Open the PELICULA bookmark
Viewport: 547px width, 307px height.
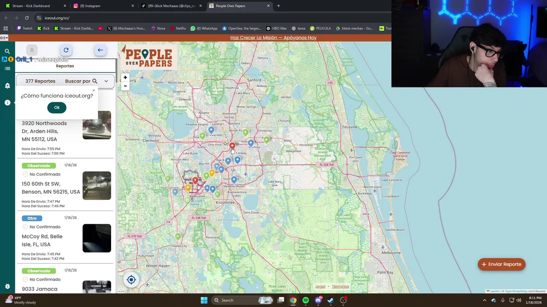[320, 29]
